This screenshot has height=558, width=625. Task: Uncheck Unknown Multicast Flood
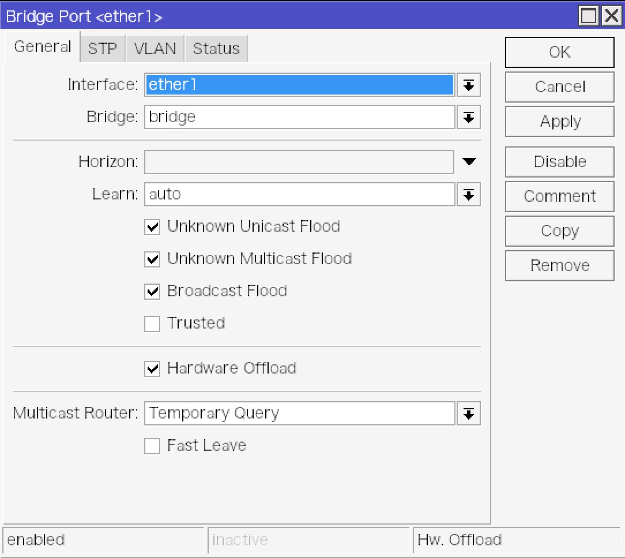click(152, 259)
